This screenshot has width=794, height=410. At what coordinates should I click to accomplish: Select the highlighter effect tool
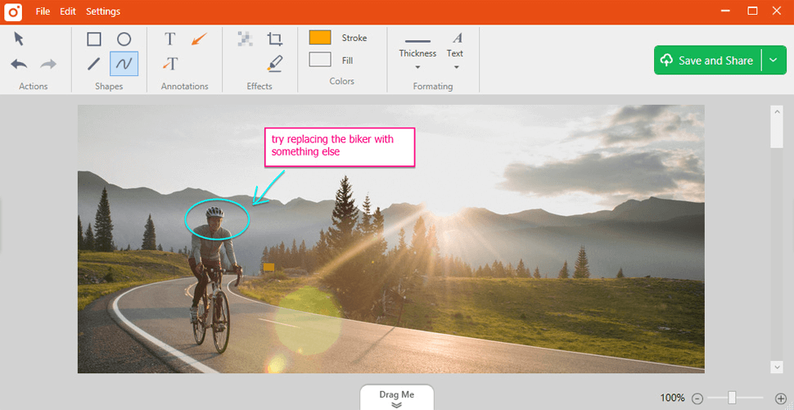275,64
